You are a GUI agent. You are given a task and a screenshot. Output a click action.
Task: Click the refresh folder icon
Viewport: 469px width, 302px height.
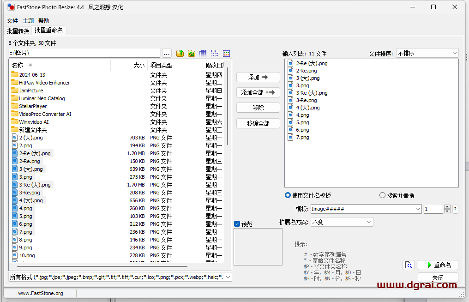[191, 54]
